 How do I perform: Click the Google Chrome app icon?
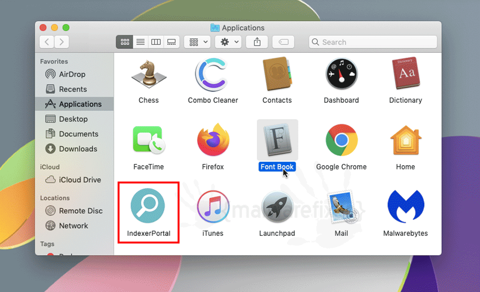[341, 140]
